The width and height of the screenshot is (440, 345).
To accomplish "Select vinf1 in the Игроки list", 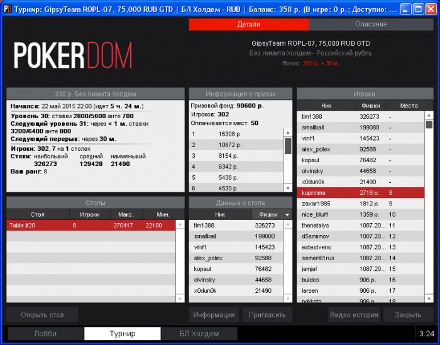I will tap(361, 138).
